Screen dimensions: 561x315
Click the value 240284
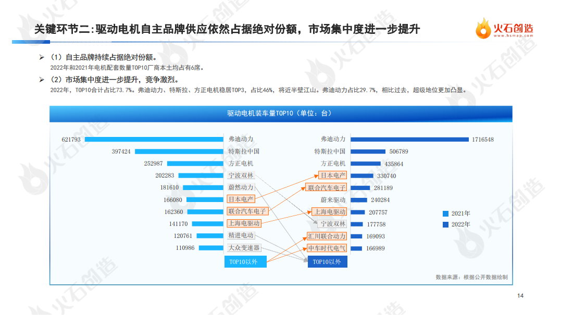(380, 200)
